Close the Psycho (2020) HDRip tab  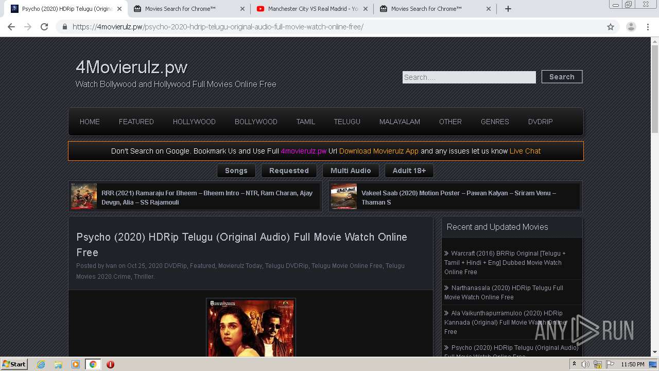tap(119, 9)
